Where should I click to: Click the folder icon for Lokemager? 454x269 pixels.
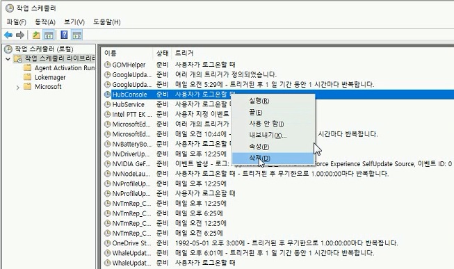[28, 77]
